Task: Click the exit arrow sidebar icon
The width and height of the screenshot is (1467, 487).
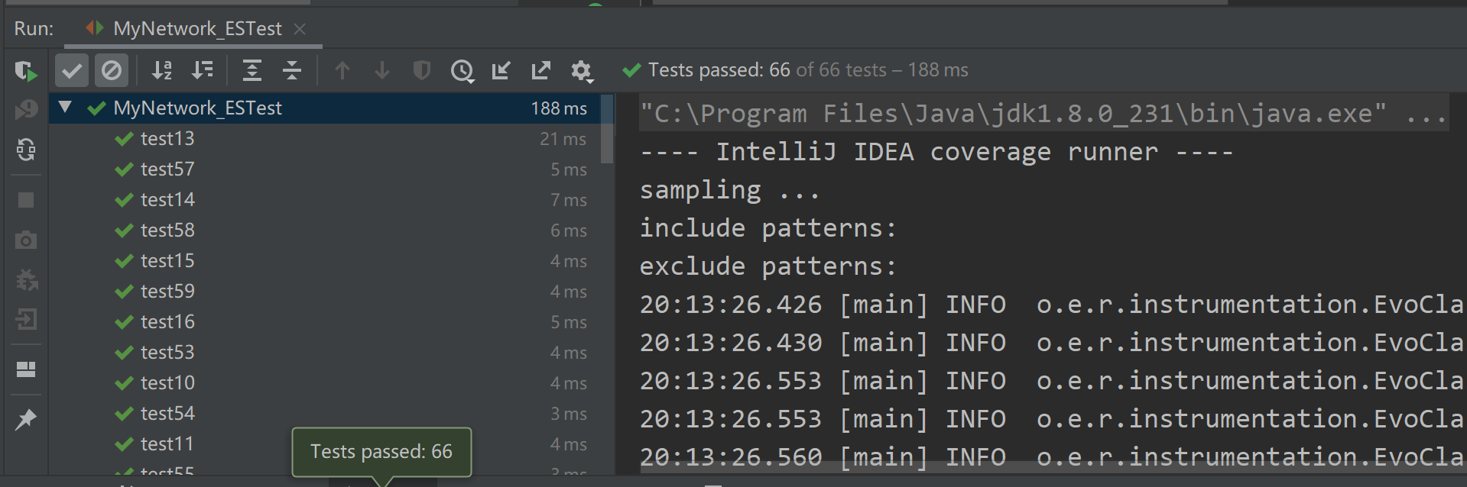Action: [26, 319]
